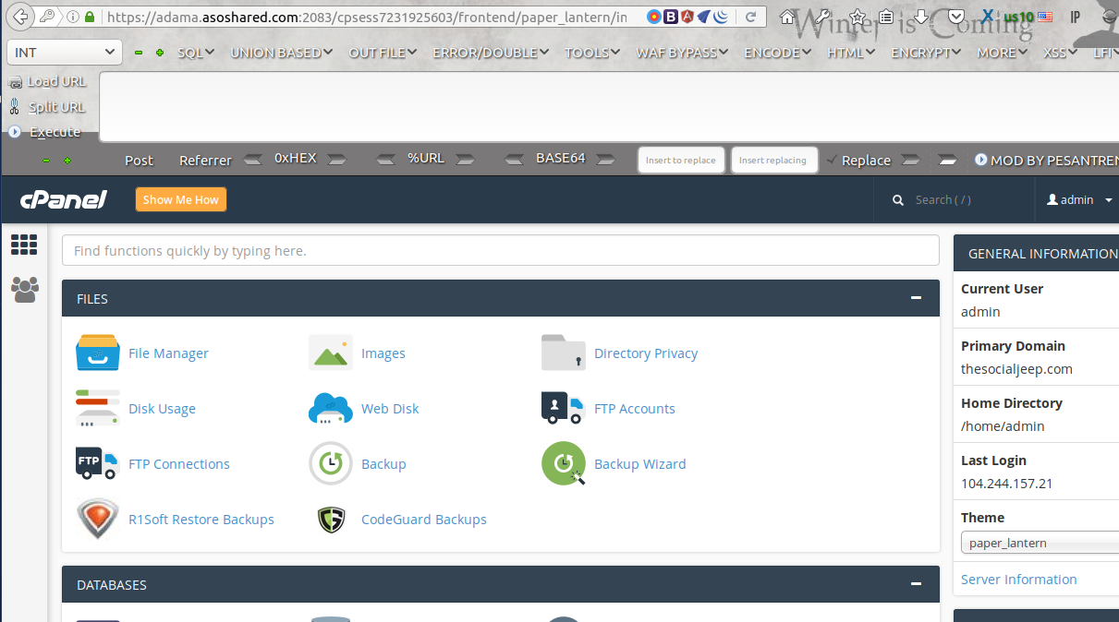1119x622 pixels.
Task: Expand the WAF BYPASS dropdown
Action: pos(683,53)
